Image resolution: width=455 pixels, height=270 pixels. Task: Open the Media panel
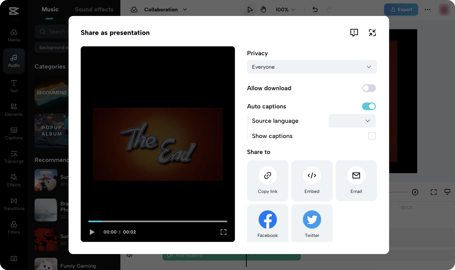[14, 36]
